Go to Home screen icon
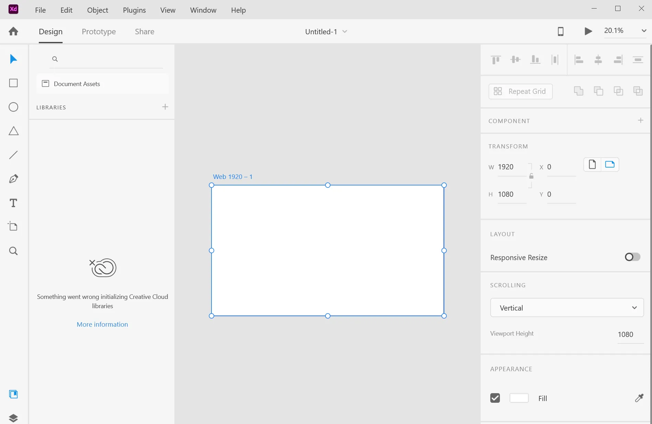The height and width of the screenshot is (424, 652). (13, 31)
